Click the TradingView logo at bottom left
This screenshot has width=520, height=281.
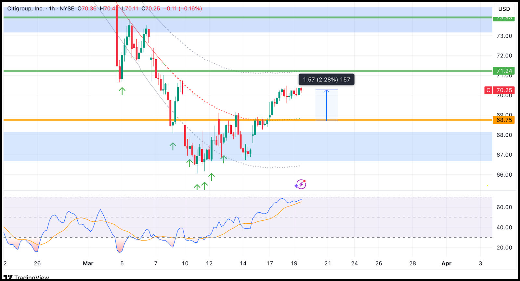[x=27, y=278]
